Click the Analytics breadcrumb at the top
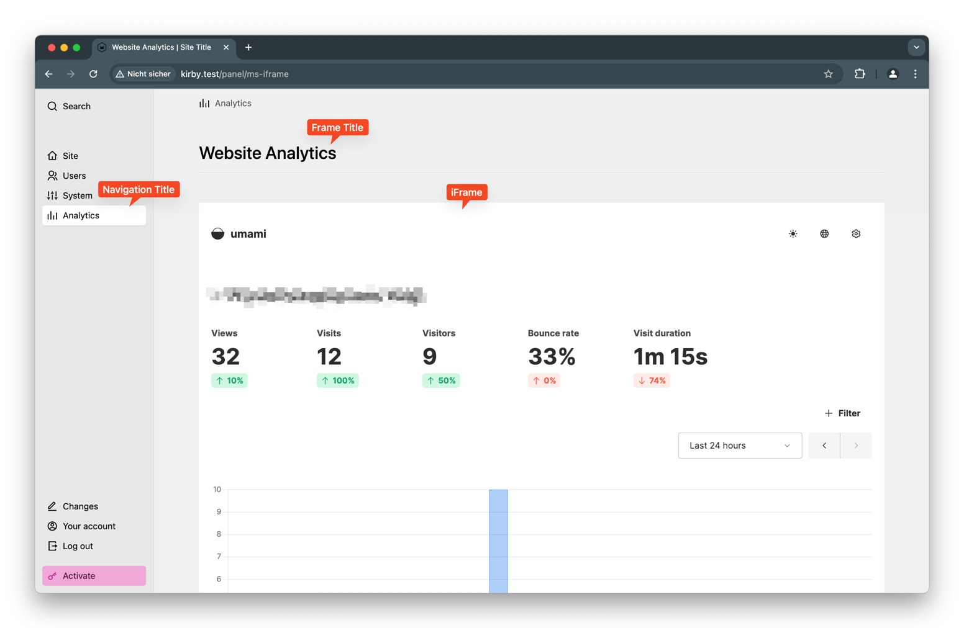The height and width of the screenshot is (628, 964). click(x=225, y=104)
